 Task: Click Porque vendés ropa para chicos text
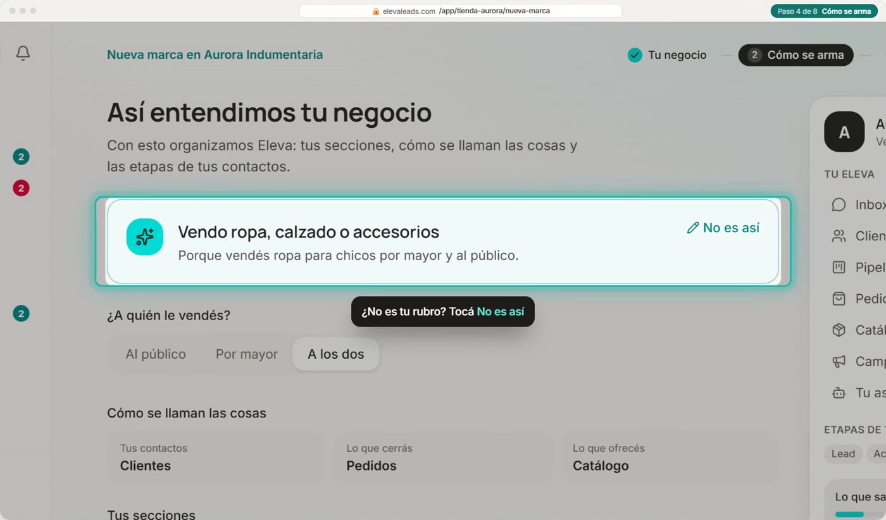[x=348, y=256]
